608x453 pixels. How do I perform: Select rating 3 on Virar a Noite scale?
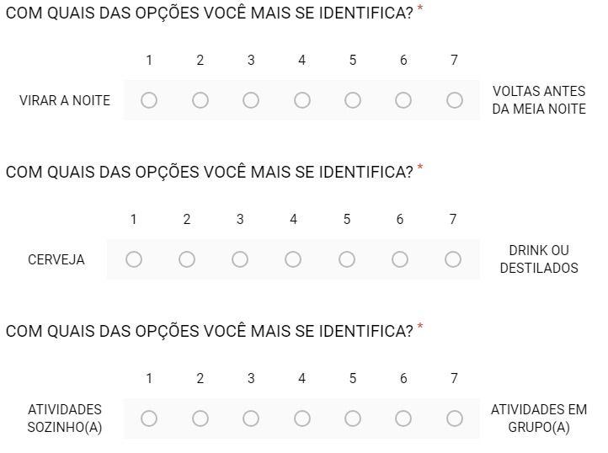pyautogui.click(x=251, y=100)
